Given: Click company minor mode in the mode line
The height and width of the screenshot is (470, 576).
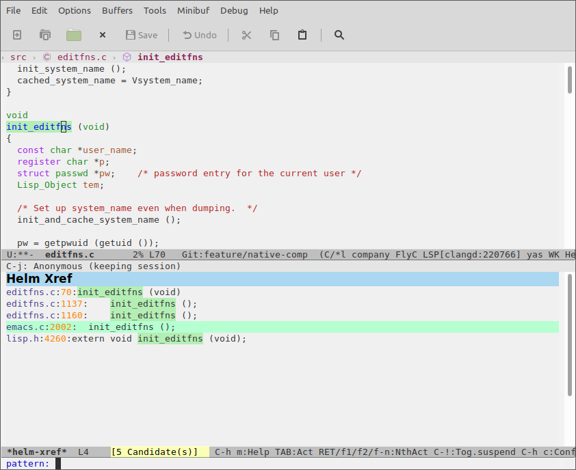Looking at the screenshot, I should tap(371, 255).
